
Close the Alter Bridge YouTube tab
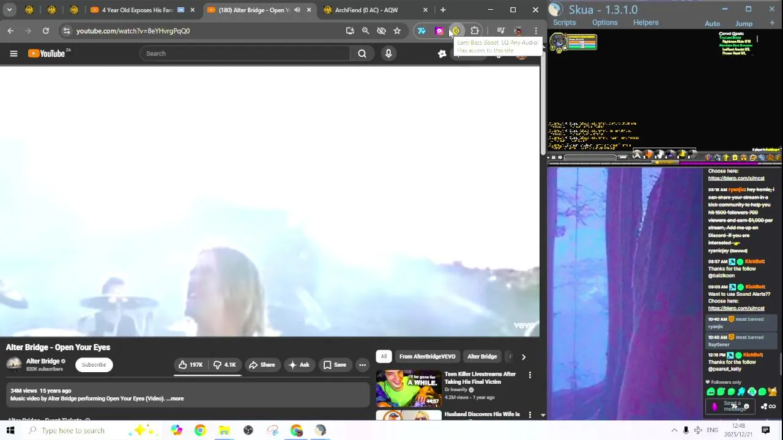coord(309,10)
